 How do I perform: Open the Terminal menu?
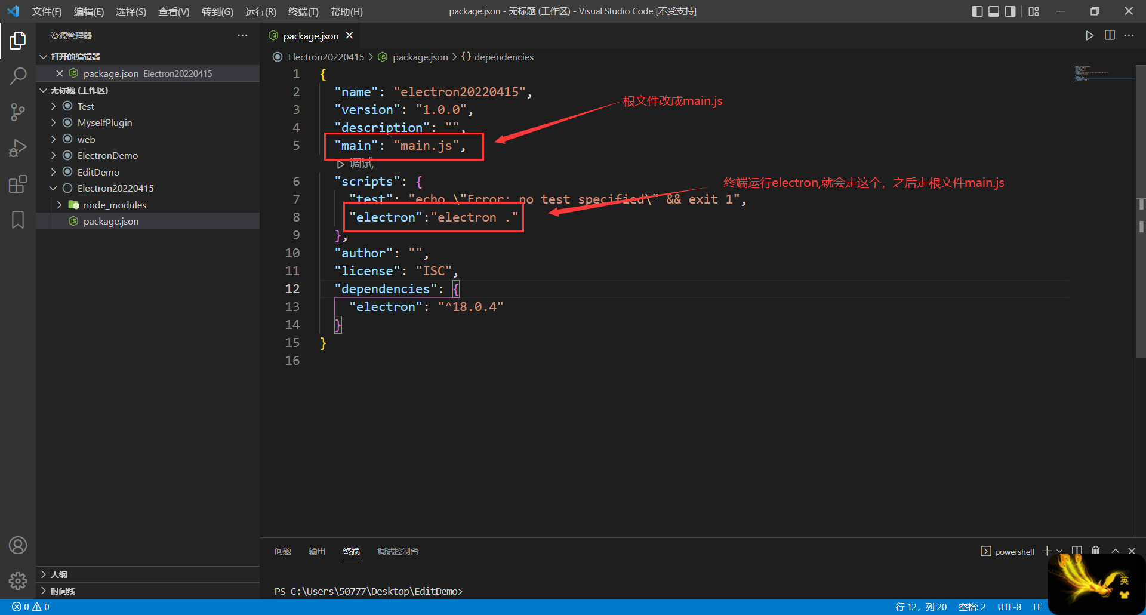click(x=303, y=11)
